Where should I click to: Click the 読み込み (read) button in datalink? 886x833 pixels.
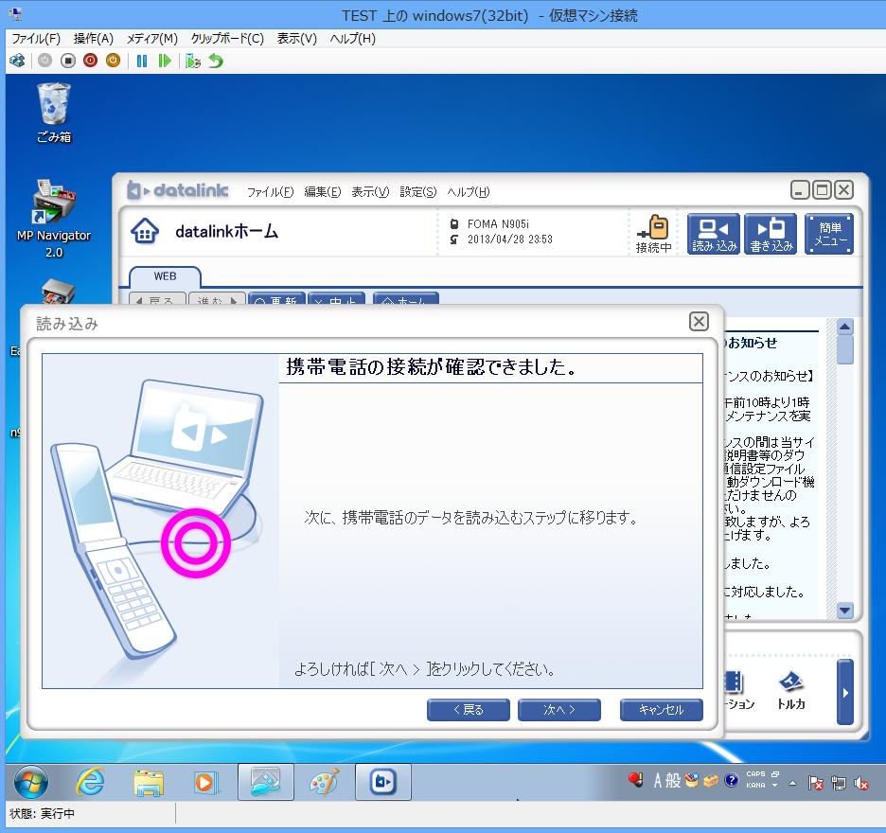pyautogui.click(x=714, y=234)
